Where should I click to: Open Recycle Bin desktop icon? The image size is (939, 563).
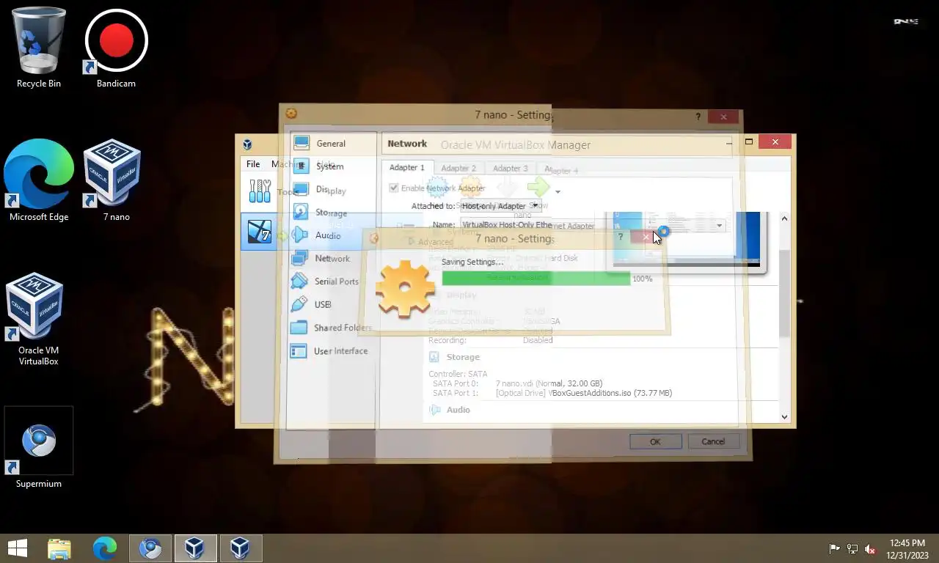[39, 48]
